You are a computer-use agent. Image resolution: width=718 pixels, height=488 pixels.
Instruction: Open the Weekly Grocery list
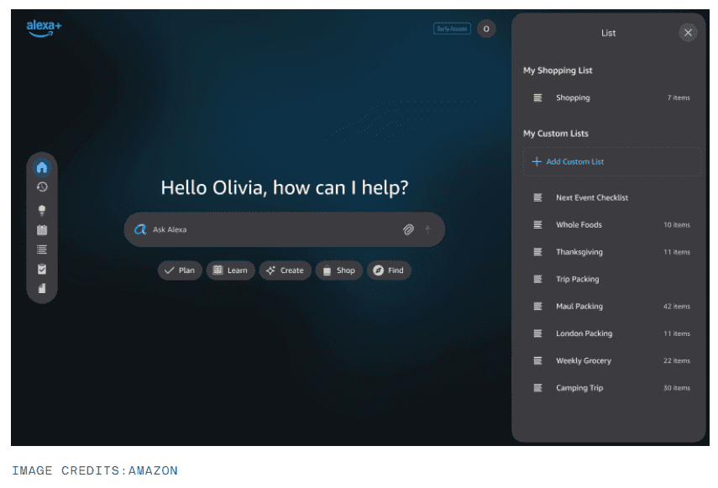611,360
